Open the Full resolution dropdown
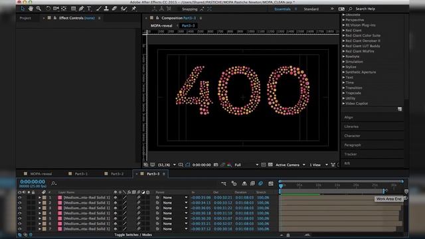 pos(246,165)
